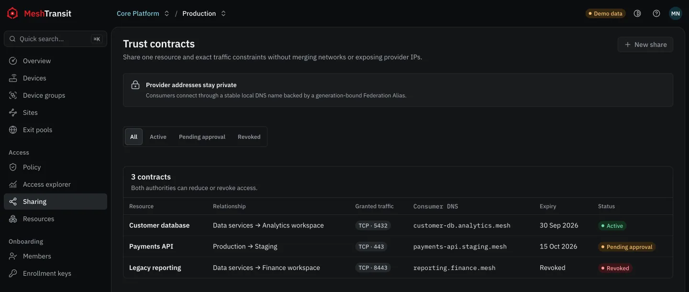
Task: Click the Demo data badge
Action: tap(605, 13)
